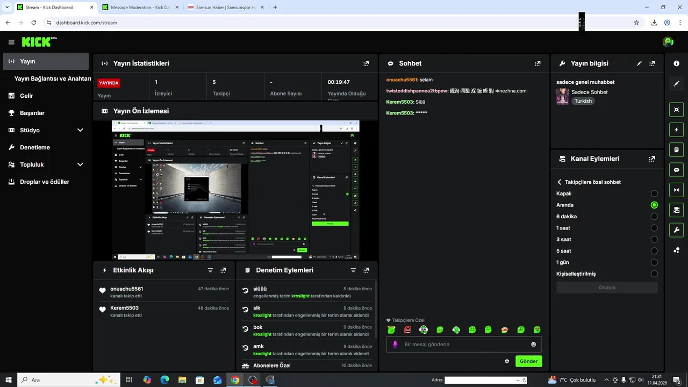Open Denetleme in left navigation
The image size is (688, 387).
point(46,147)
